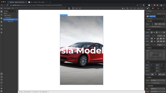This screenshot has width=166, height=93.
Task: Open a new Chrome tab
Action: point(50,2)
